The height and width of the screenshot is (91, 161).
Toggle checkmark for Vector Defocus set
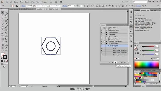[102, 37]
